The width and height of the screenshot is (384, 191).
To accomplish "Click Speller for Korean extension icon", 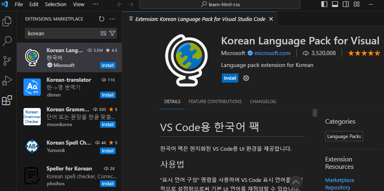I will 32,176.
